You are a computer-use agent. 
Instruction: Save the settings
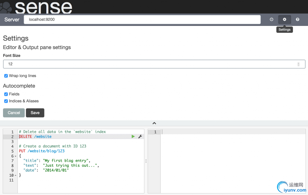(35, 113)
